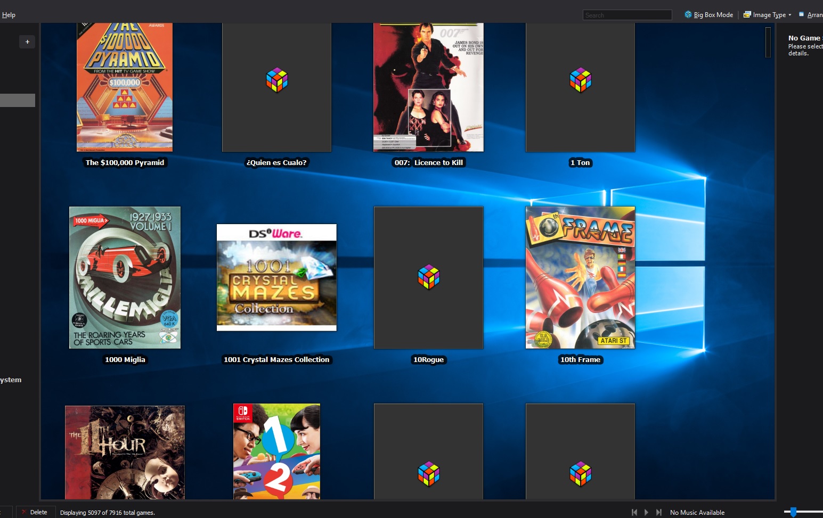This screenshot has height=518, width=823.
Task: Select the 1 Ton placeholder cube icon
Action: pyautogui.click(x=581, y=80)
